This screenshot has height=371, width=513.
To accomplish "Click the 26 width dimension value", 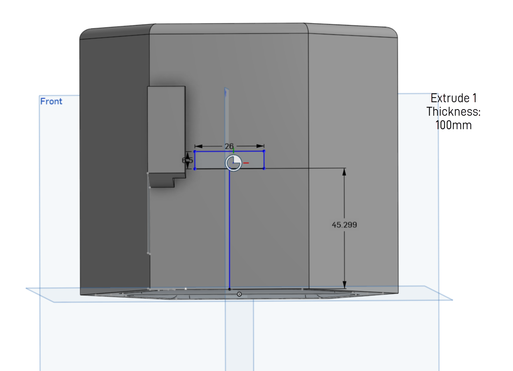I will tap(229, 146).
